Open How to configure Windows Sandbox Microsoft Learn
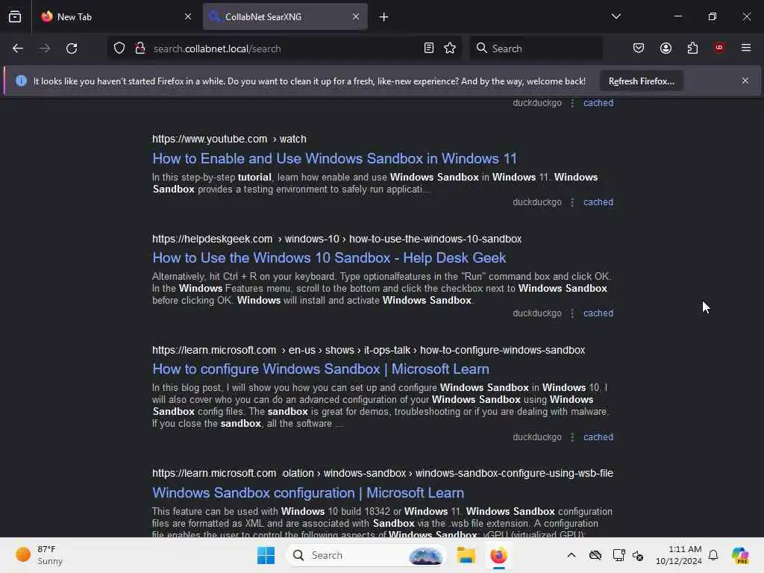The width and height of the screenshot is (764, 573). 321,369
